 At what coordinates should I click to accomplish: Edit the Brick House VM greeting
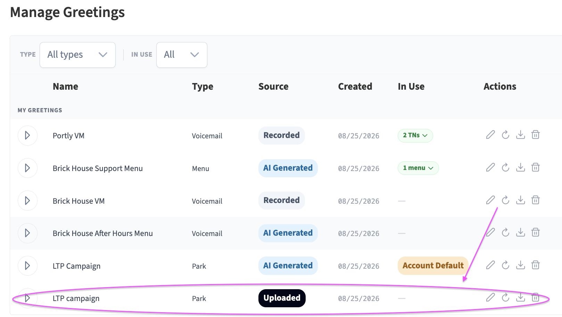pyautogui.click(x=490, y=200)
